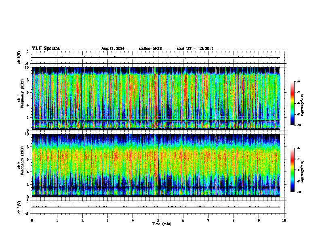Click time axis tick label '6'
The image size is (320, 247).
(x=183, y=220)
